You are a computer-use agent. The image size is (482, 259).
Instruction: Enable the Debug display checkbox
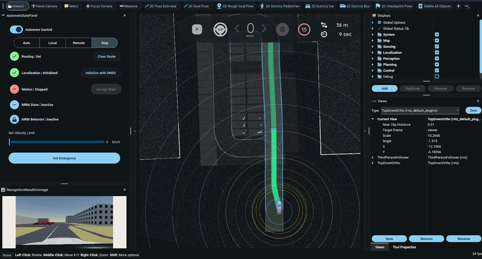437,77
